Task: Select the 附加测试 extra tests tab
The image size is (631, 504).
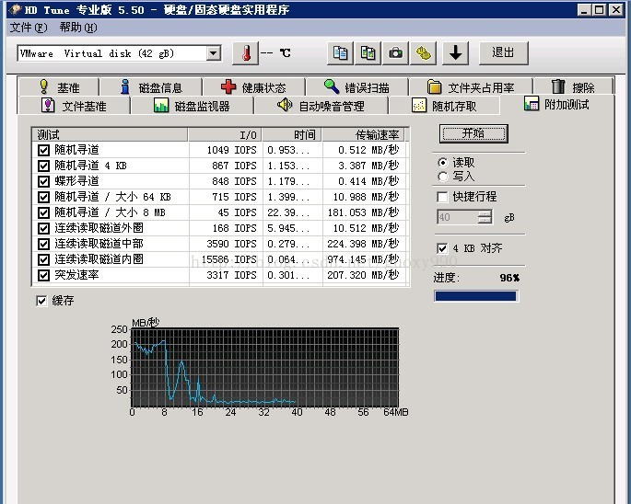Action: pos(557,104)
